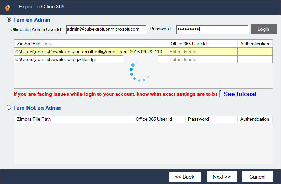Image resolution: width=281 pixels, height=184 pixels.
Task: Proceed with the Next >> button
Action: pyautogui.click(x=221, y=177)
